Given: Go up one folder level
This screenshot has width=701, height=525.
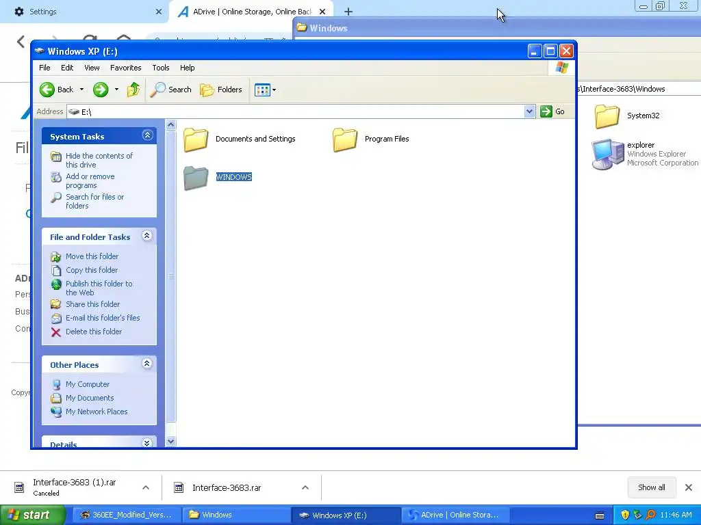Looking at the screenshot, I should [x=133, y=90].
